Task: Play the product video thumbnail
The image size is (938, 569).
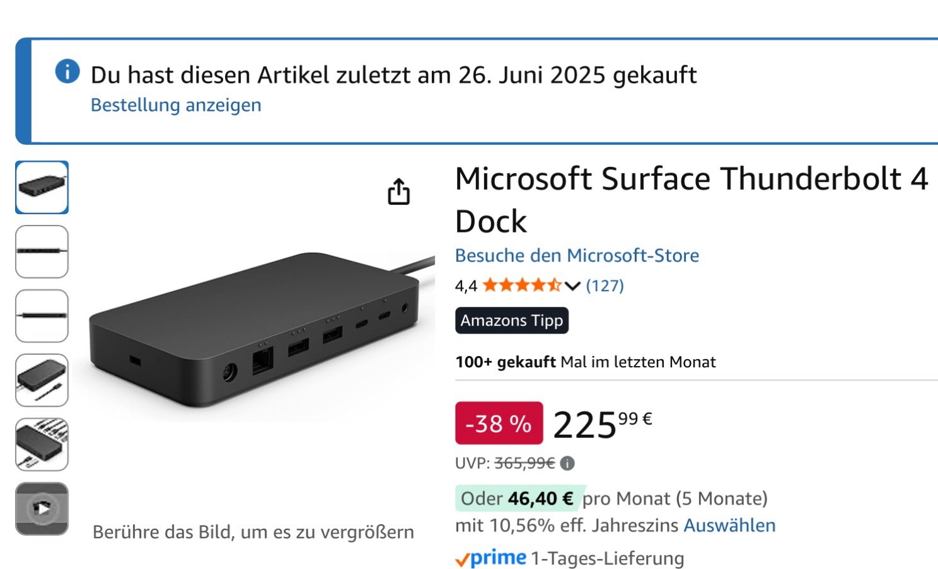Action: click(42, 508)
